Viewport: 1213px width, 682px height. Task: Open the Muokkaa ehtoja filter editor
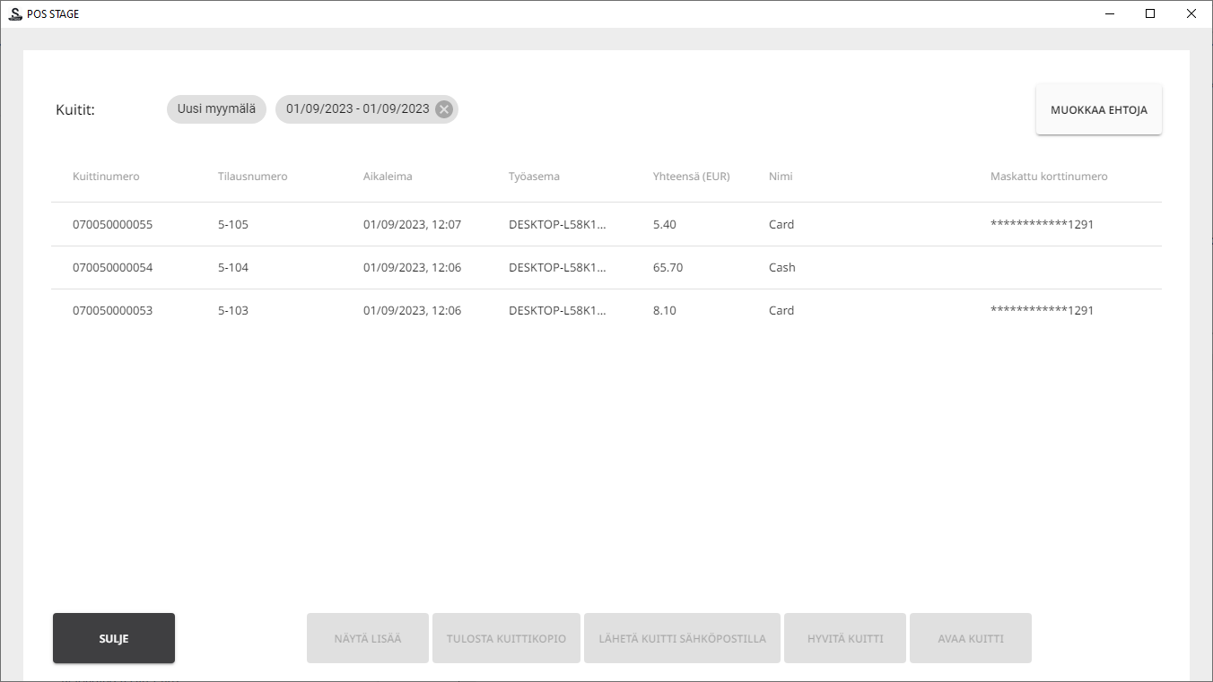pos(1098,110)
